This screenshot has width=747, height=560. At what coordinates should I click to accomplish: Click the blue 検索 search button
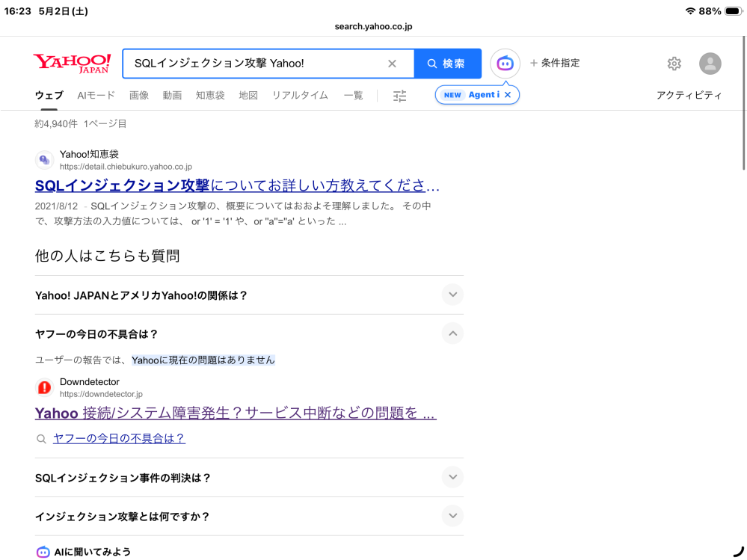(x=447, y=64)
